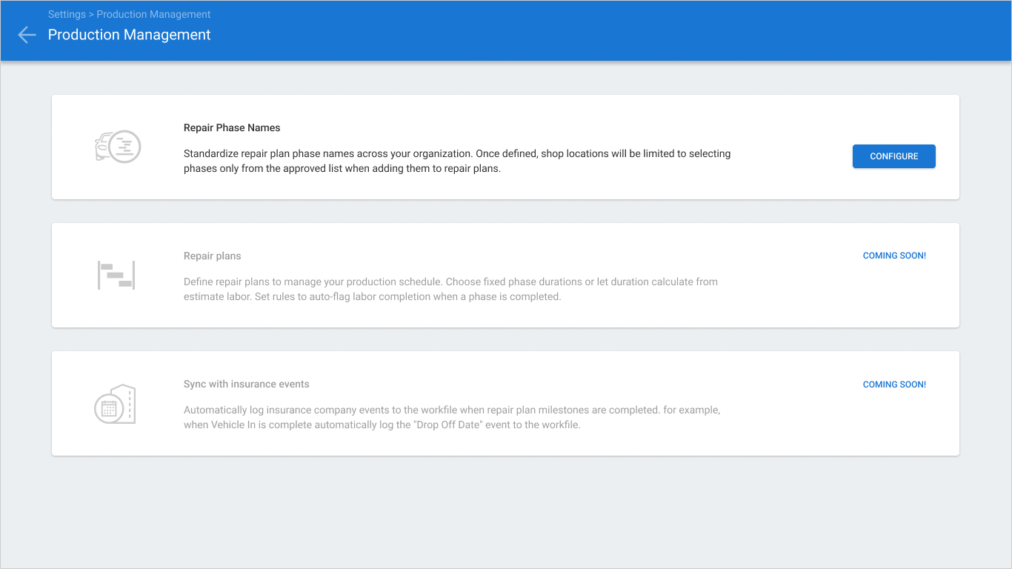Select the Repair Phase Names heading
Viewport: 1012px width, 569px height.
(x=232, y=127)
